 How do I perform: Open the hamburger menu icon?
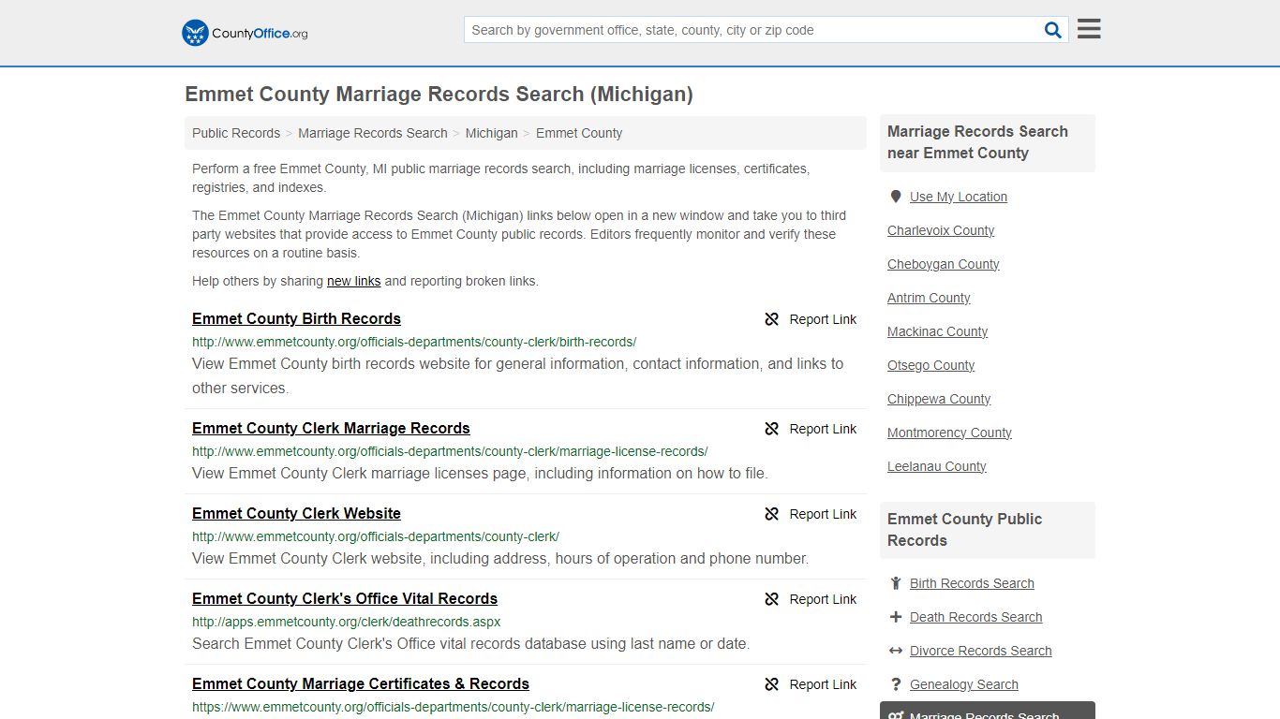(x=1089, y=29)
